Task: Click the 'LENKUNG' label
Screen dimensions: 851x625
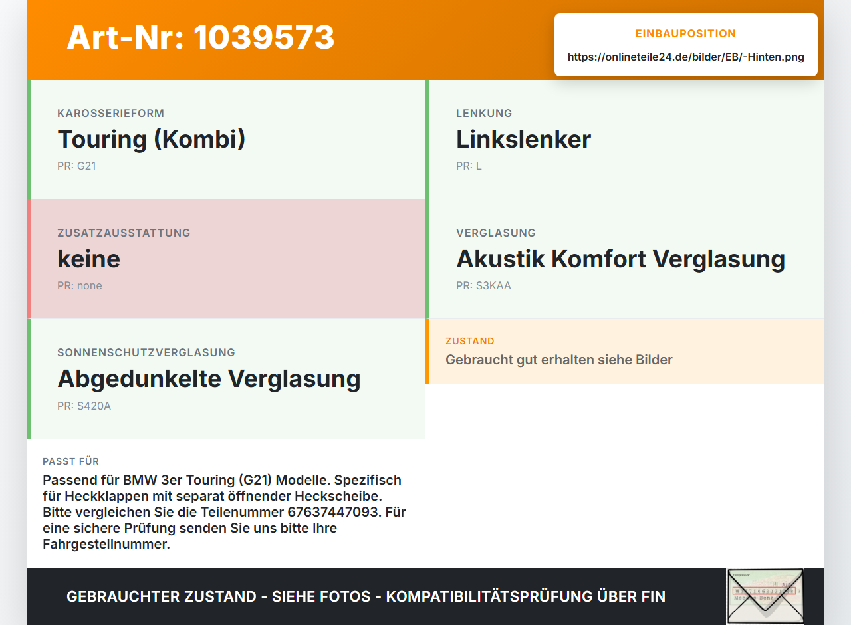Action: pyautogui.click(x=484, y=114)
